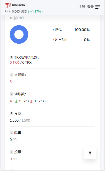The image size is (105, 171).
Task: Click the incoming 3 Txns green arrow
Action: click(x=16, y=101)
